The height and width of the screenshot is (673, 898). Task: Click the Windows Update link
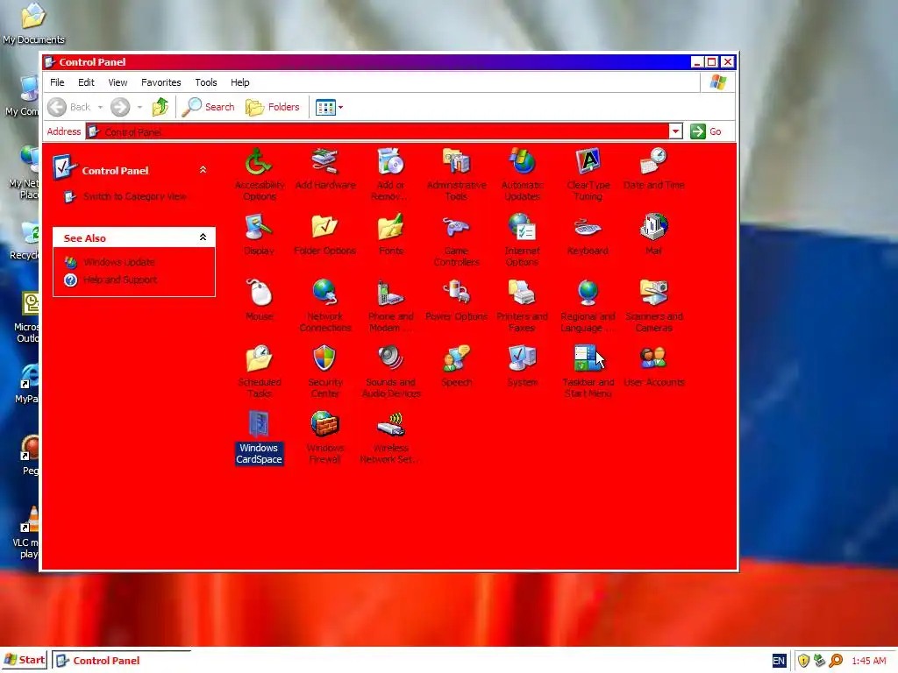[118, 262]
